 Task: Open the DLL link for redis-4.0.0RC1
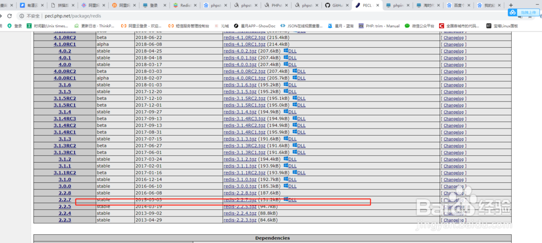[301, 78]
